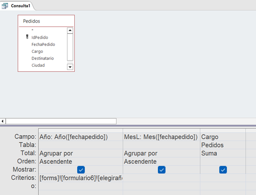Click the Campo cell containing Cargo
The height and width of the screenshot is (195, 256).
[223, 137]
